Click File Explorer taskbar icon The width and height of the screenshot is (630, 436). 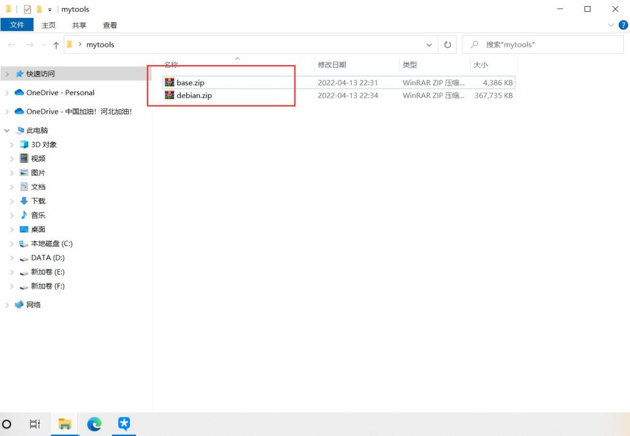click(65, 424)
